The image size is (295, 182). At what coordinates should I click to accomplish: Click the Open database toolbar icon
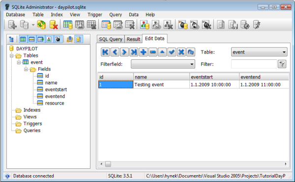(x=24, y=25)
